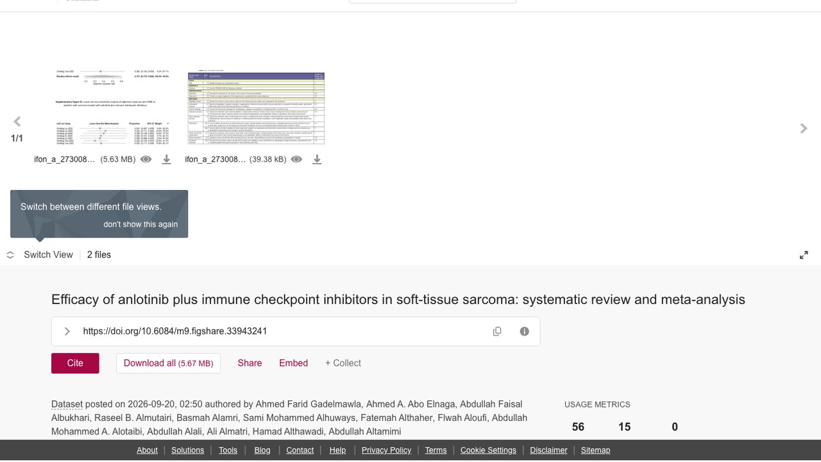This screenshot has width=821, height=462.
Task: Click the Cite button
Action: 75,363
